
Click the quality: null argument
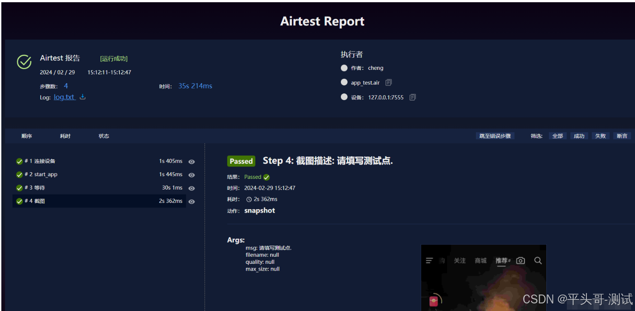tap(260, 262)
